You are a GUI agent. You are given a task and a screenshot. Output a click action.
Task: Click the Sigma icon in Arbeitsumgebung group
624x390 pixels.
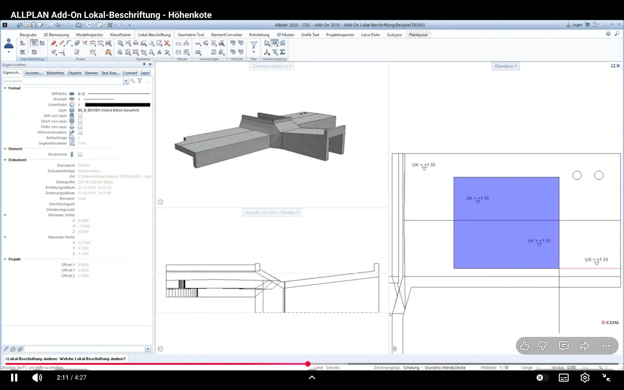click(x=282, y=52)
